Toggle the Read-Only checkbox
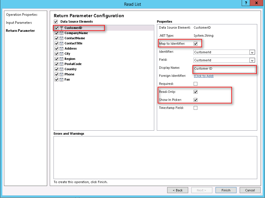The height and width of the screenshot is (198, 265). [196, 92]
